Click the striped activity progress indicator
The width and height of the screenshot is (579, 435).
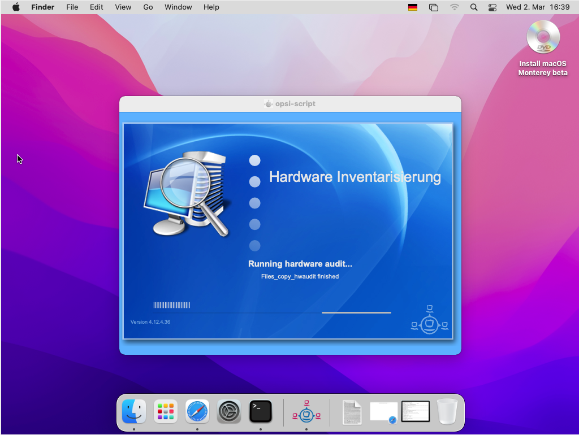click(172, 305)
